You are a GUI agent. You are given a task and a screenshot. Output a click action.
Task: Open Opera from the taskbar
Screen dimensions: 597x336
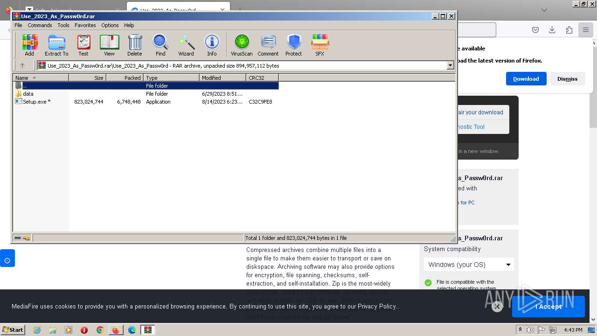click(84, 330)
